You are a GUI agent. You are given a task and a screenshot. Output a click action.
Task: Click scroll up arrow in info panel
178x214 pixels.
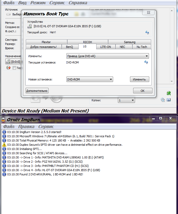click(x=172, y=11)
